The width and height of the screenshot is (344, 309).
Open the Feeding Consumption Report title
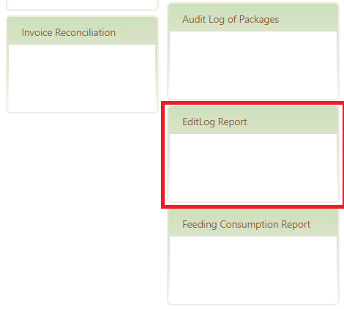247,225
